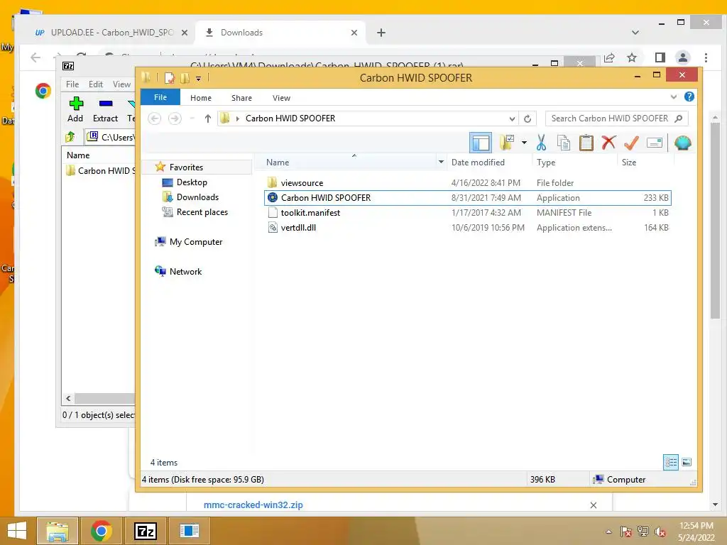Click the Paste clipboard icon
Image resolution: width=727 pixels, height=545 pixels.
[586, 143]
